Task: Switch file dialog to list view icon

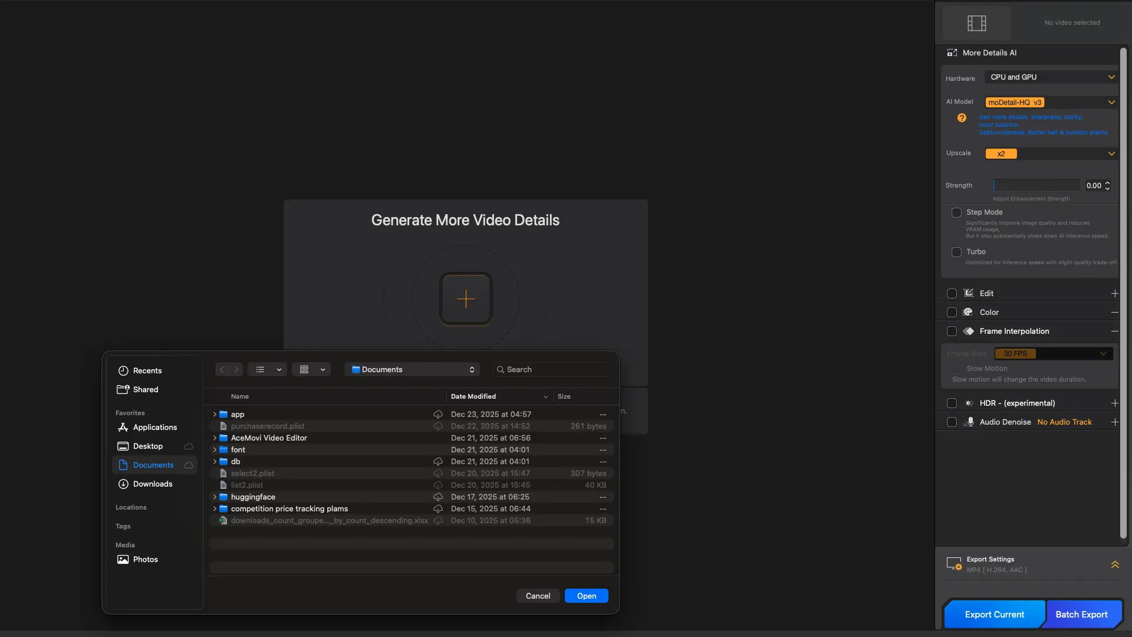Action: tap(261, 370)
